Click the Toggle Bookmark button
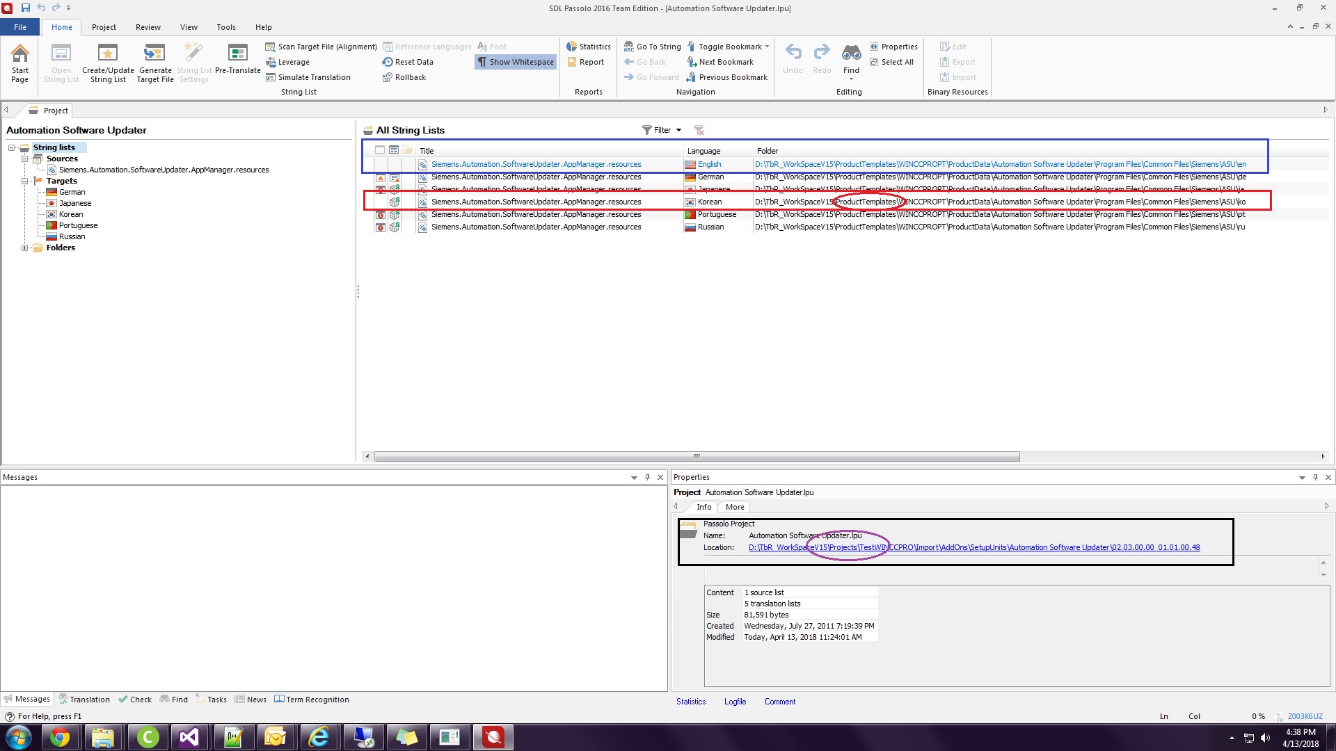 tap(729, 47)
